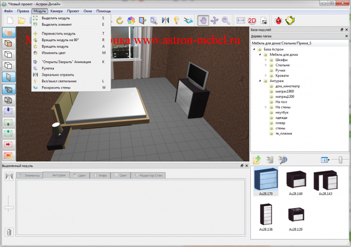Switch to 2D view mode
This screenshot has height=247, width=351.
[252, 20]
